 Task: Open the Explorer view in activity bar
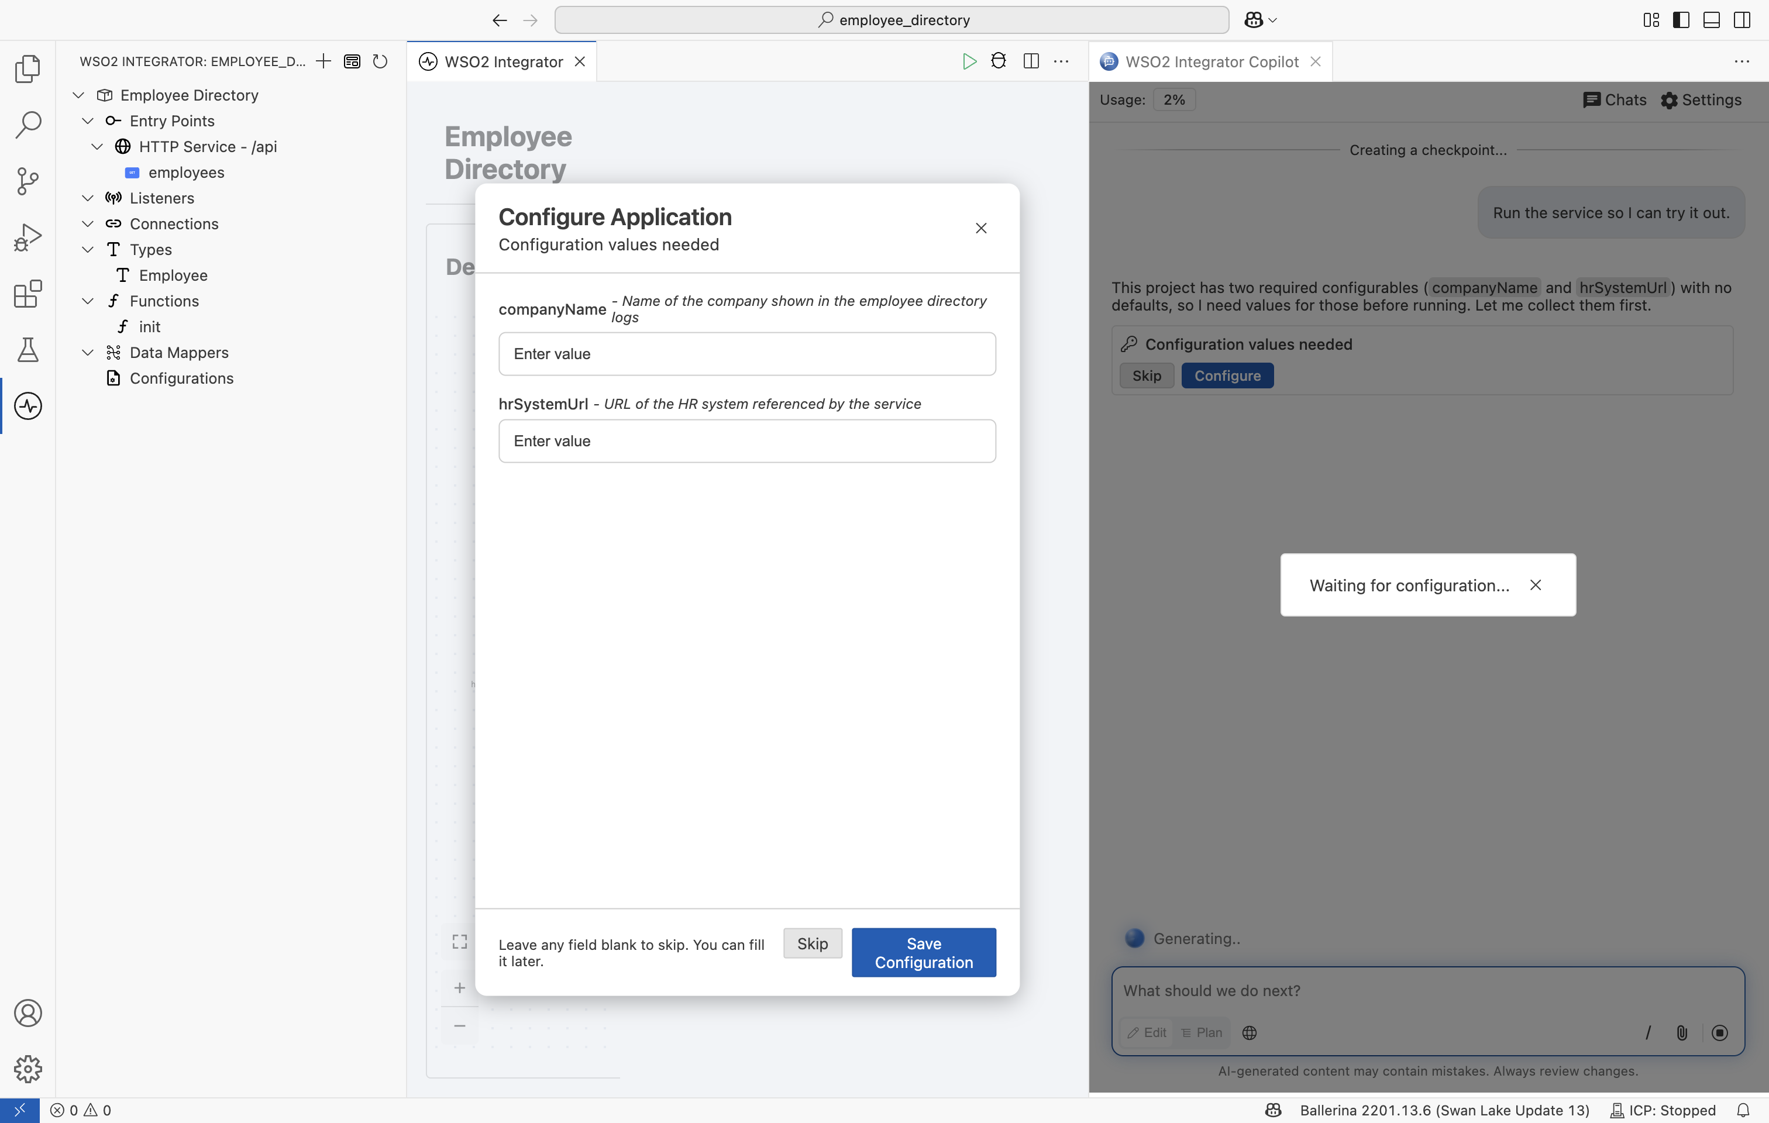(27, 68)
